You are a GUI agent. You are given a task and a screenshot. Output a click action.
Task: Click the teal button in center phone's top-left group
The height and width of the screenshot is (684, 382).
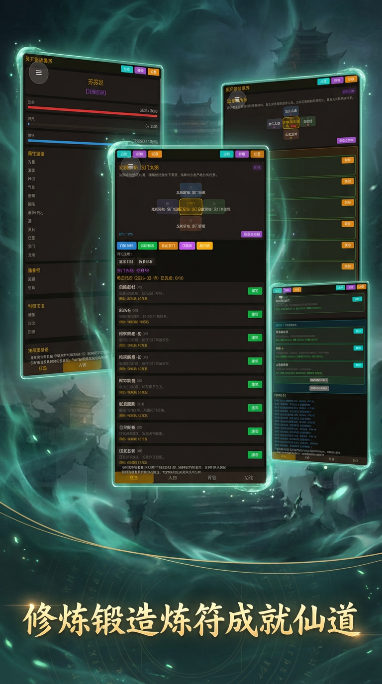click(x=124, y=154)
